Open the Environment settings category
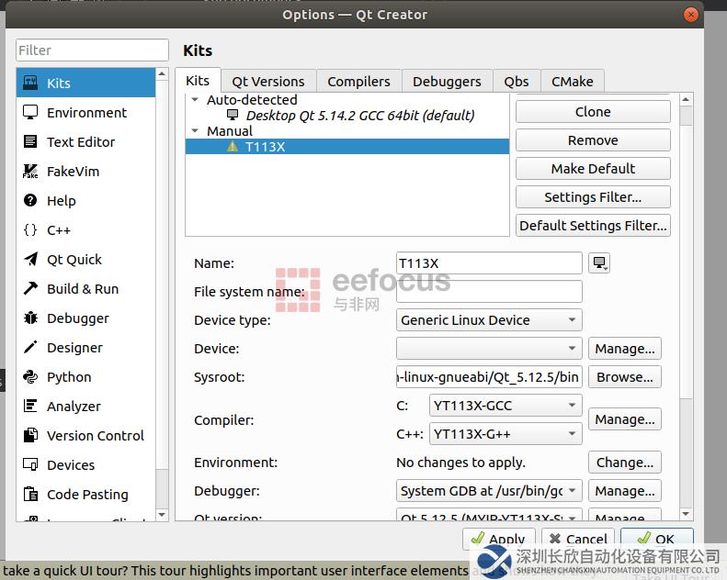The height and width of the screenshot is (580, 727). coord(85,113)
